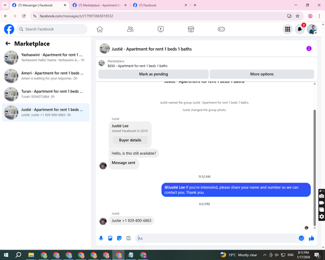Click the "Hello, is this still available?" message
The image size is (325, 260).
coord(134,153)
